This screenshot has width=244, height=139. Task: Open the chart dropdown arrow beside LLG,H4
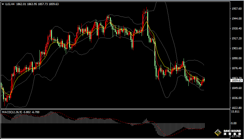(x=3, y=4)
